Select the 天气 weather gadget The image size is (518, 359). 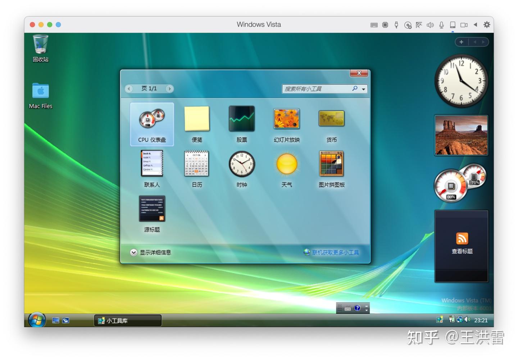287,169
